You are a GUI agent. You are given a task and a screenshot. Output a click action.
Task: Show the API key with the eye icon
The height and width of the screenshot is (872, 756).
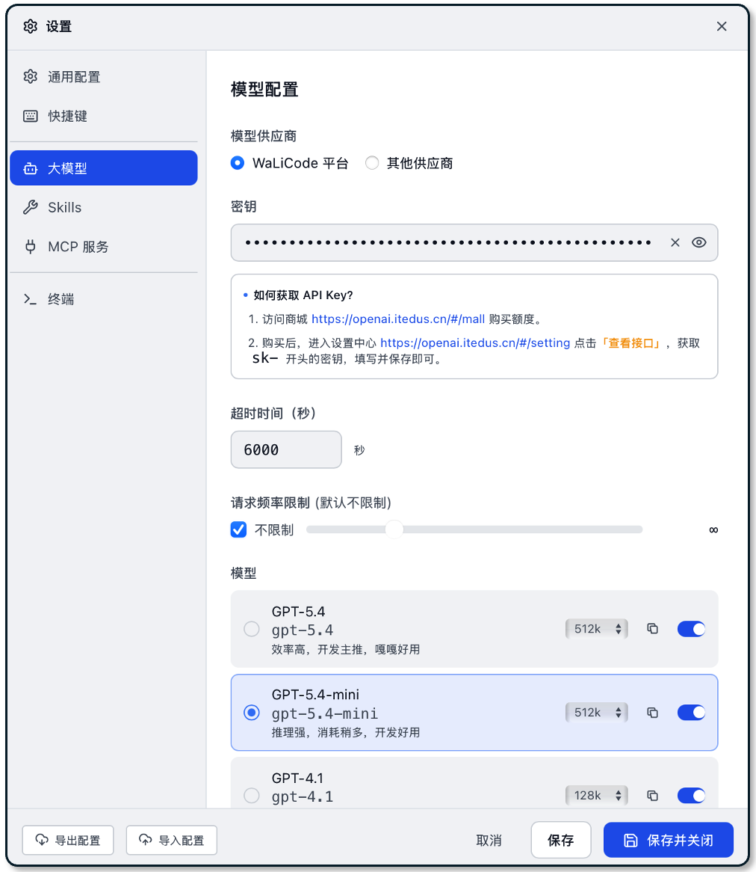pyautogui.click(x=698, y=242)
